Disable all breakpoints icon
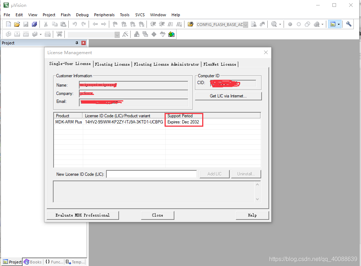 pos(307,24)
